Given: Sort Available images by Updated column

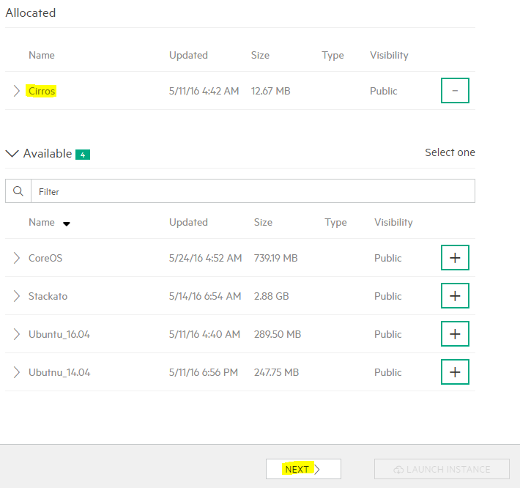Looking at the screenshot, I should pos(188,222).
